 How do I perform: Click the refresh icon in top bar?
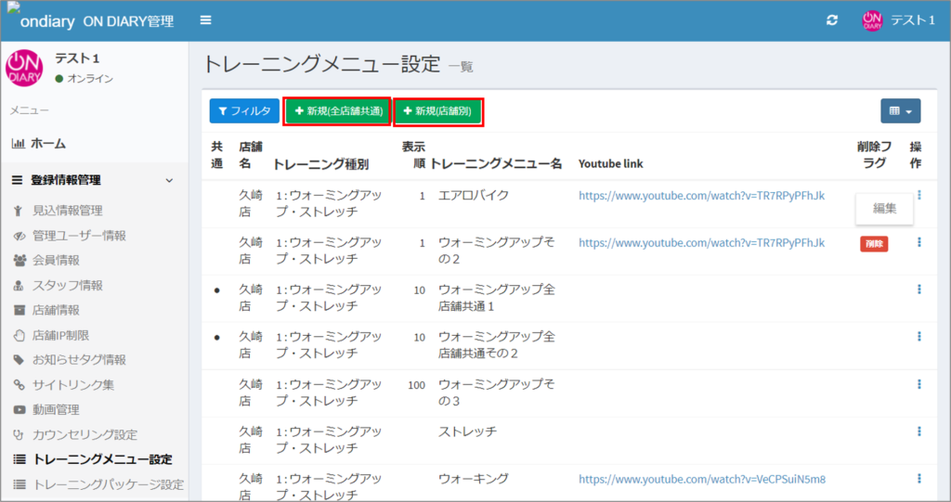pyautogui.click(x=832, y=20)
